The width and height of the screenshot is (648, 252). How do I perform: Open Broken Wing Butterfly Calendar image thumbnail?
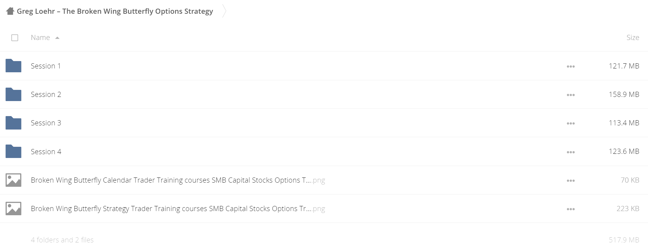[x=13, y=180]
